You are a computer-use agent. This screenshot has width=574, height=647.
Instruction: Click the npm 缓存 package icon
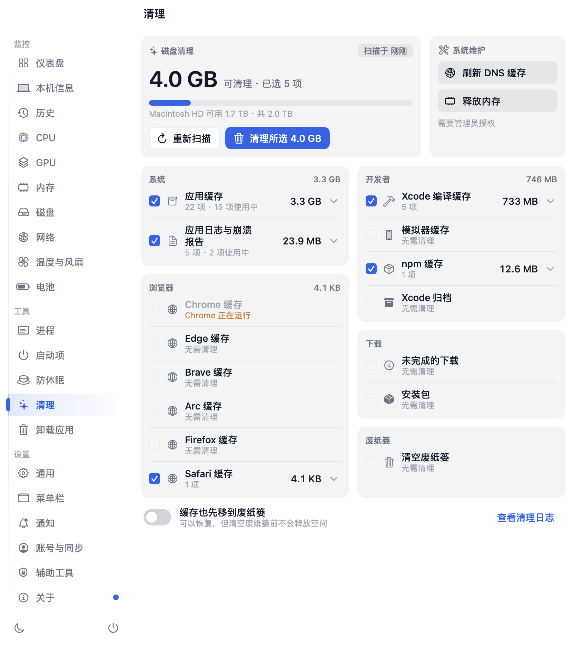click(389, 269)
